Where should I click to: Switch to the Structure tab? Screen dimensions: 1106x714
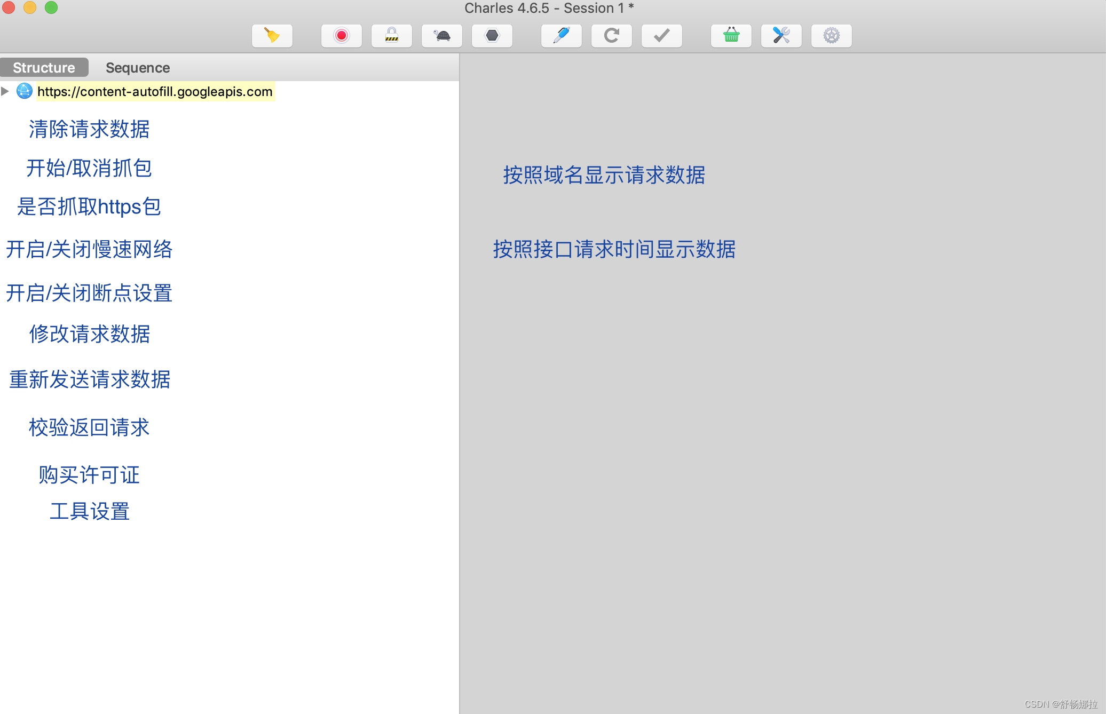44,68
